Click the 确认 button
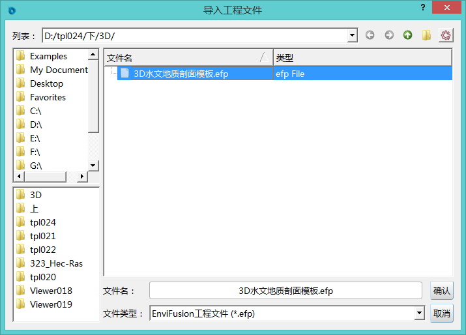 tap(442, 291)
